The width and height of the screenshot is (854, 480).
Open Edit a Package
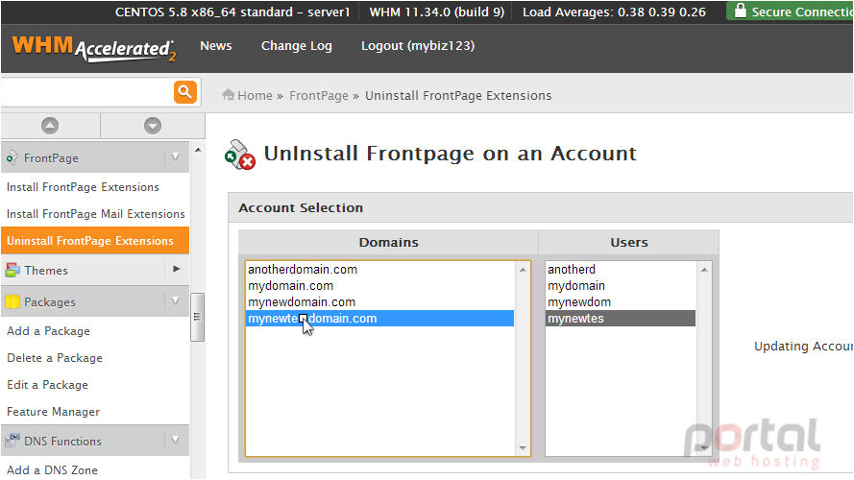[47, 385]
